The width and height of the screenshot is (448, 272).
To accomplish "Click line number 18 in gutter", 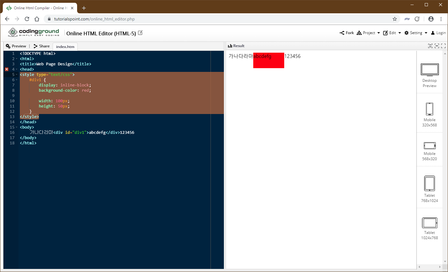I will click(12, 143).
